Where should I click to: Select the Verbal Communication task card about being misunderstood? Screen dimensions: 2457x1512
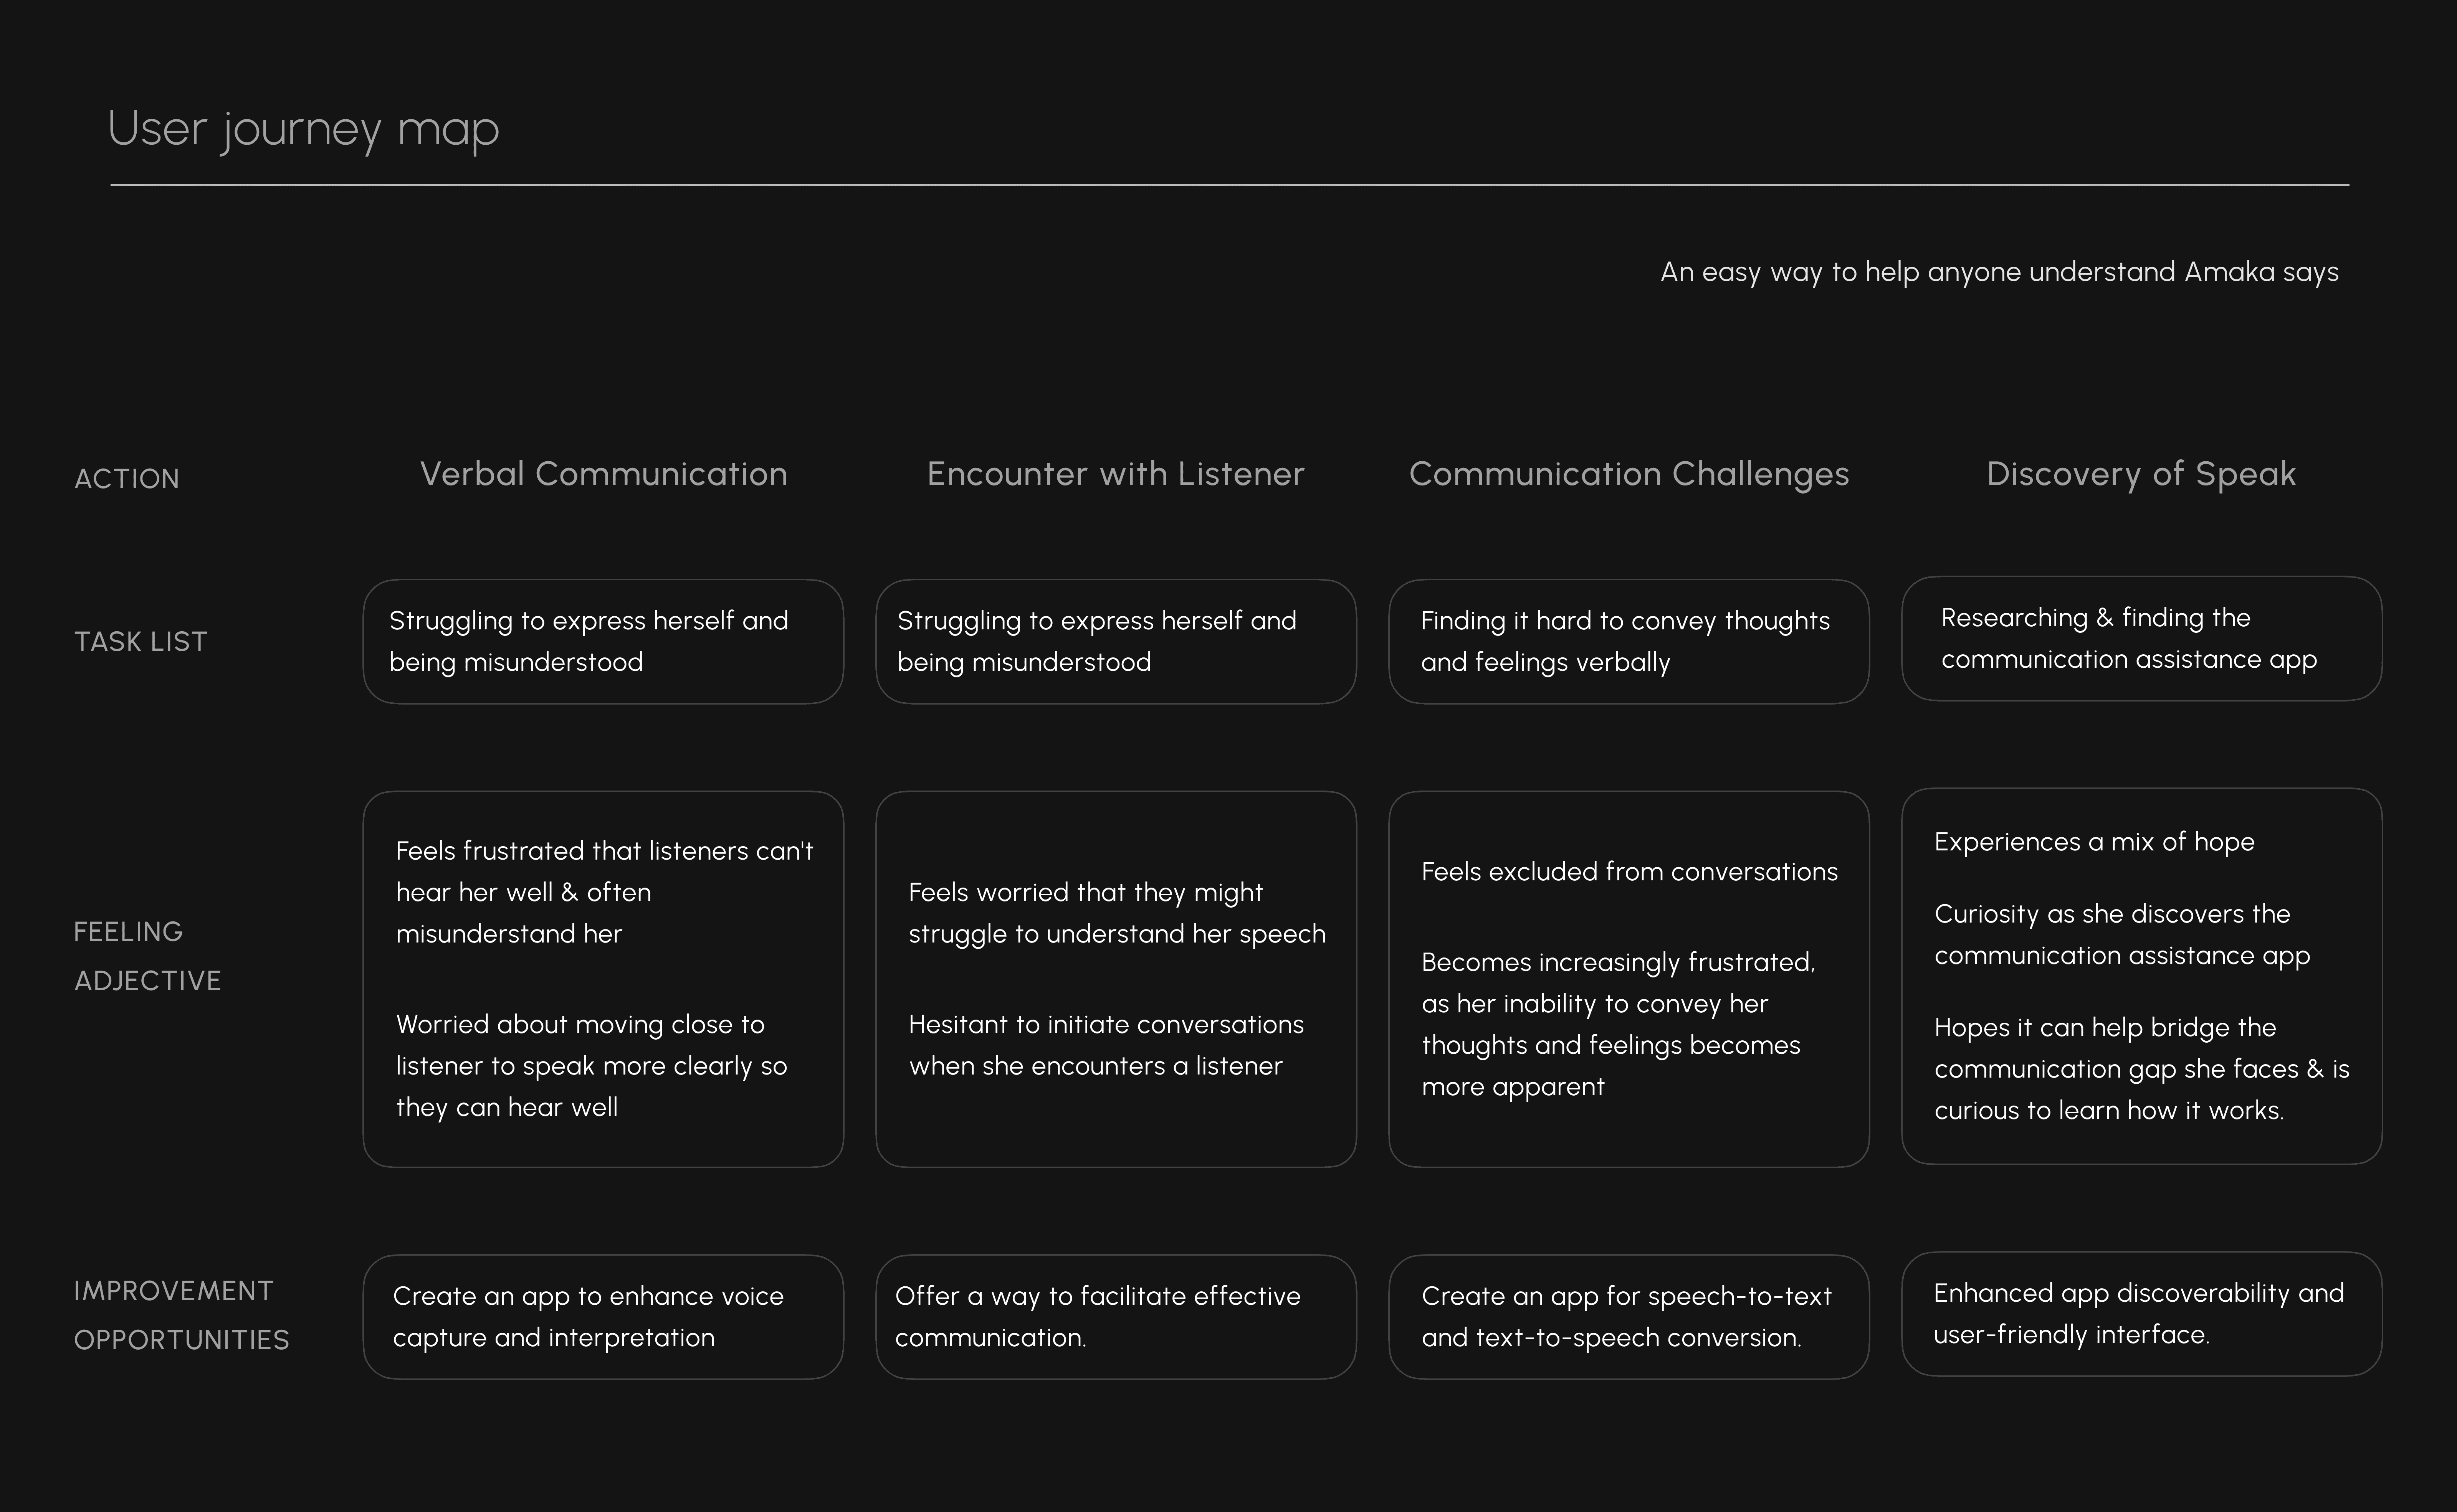[603, 642]
